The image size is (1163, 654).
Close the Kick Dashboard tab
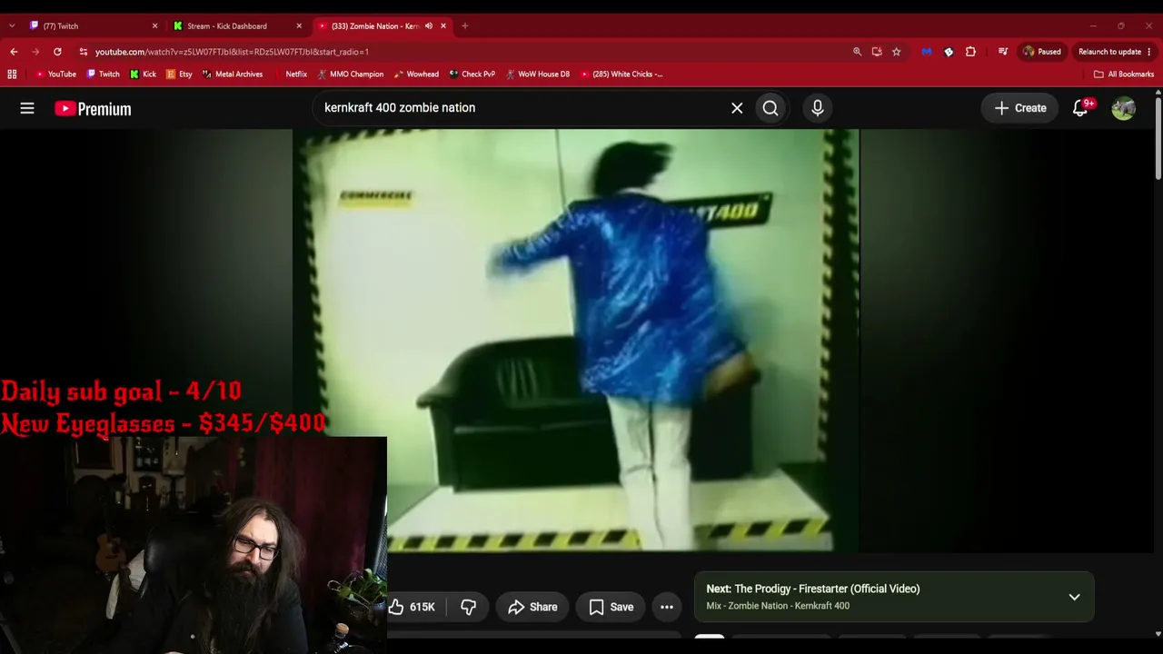(x=299, y=26)
